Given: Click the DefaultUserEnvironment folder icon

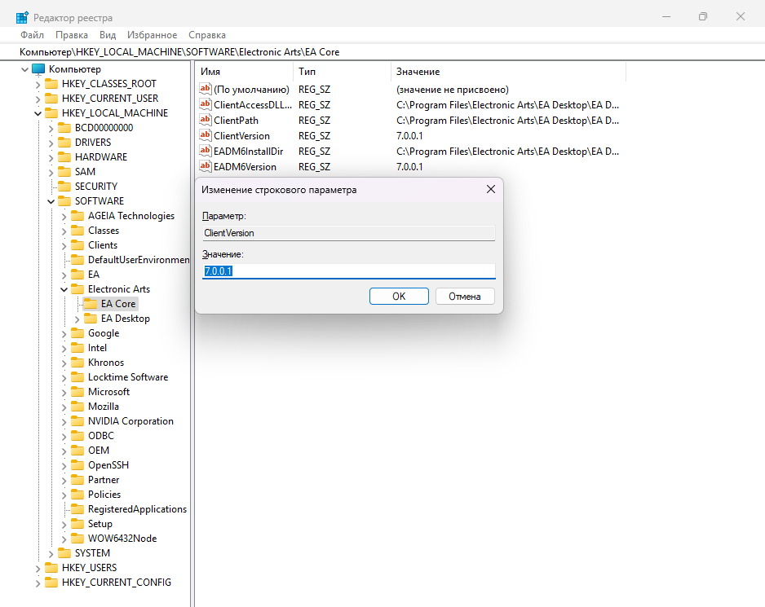Looking at the screenshot, I should pos(77,260).
